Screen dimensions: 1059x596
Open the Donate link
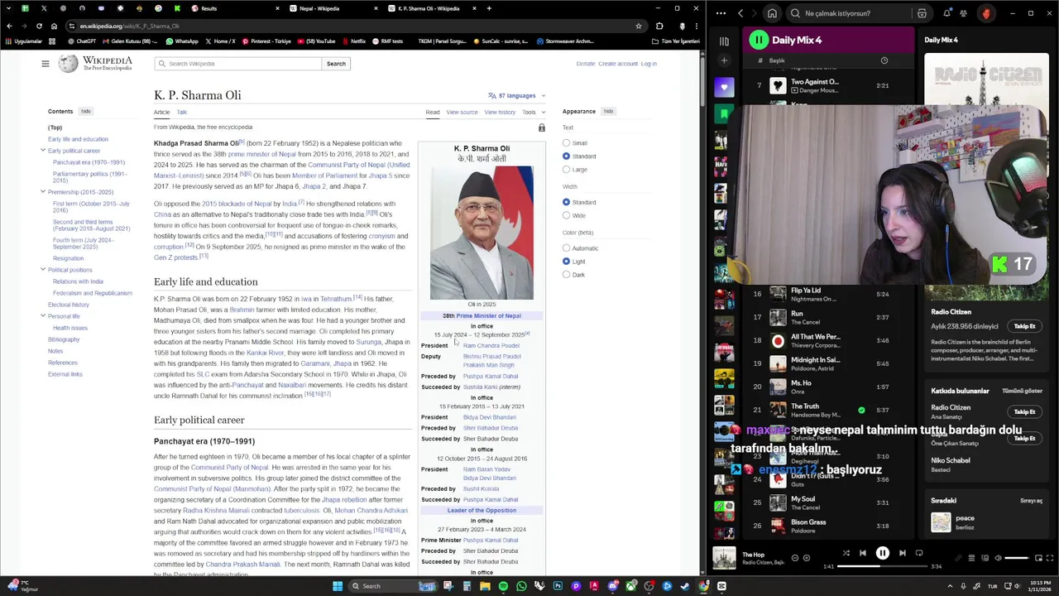(x=586, y=64)
